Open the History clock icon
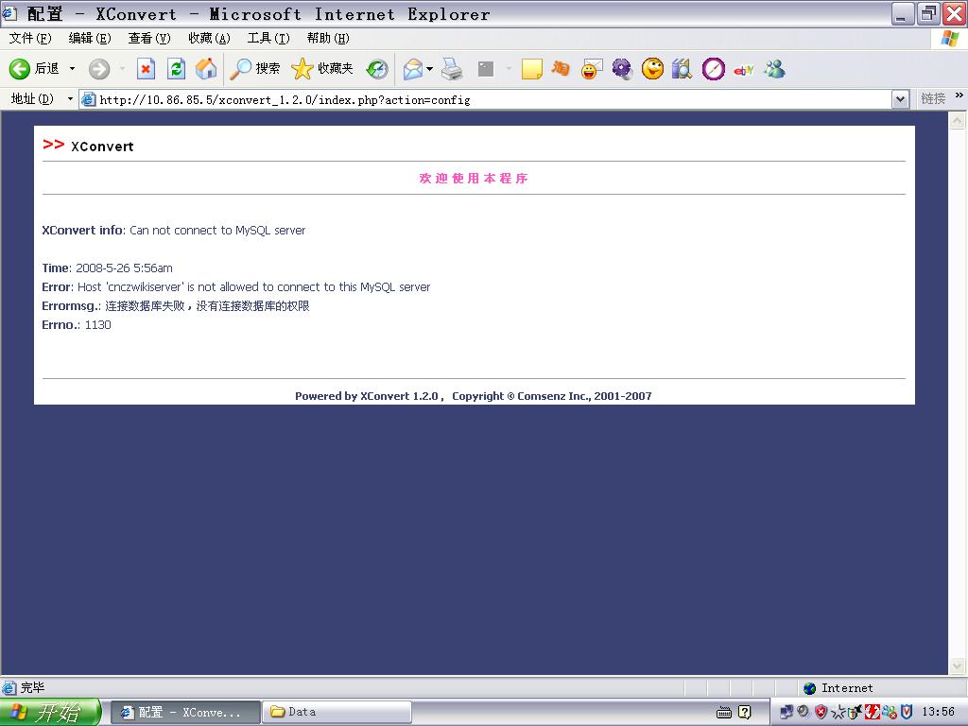This screenshot has width=968, height=726. point(377,68)
